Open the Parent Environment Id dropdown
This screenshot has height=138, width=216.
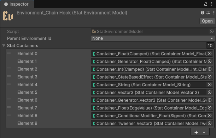tap(153, 38)
